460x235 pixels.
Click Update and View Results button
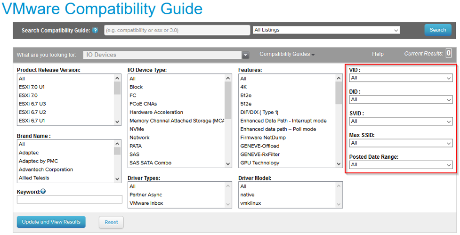(51, 222)
